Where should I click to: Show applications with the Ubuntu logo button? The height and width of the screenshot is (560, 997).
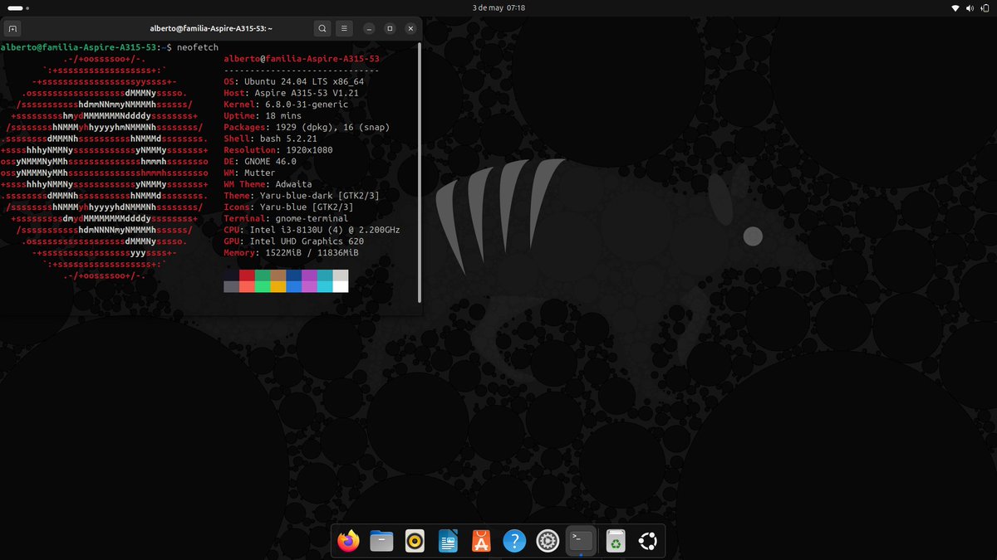coord(648,542)
